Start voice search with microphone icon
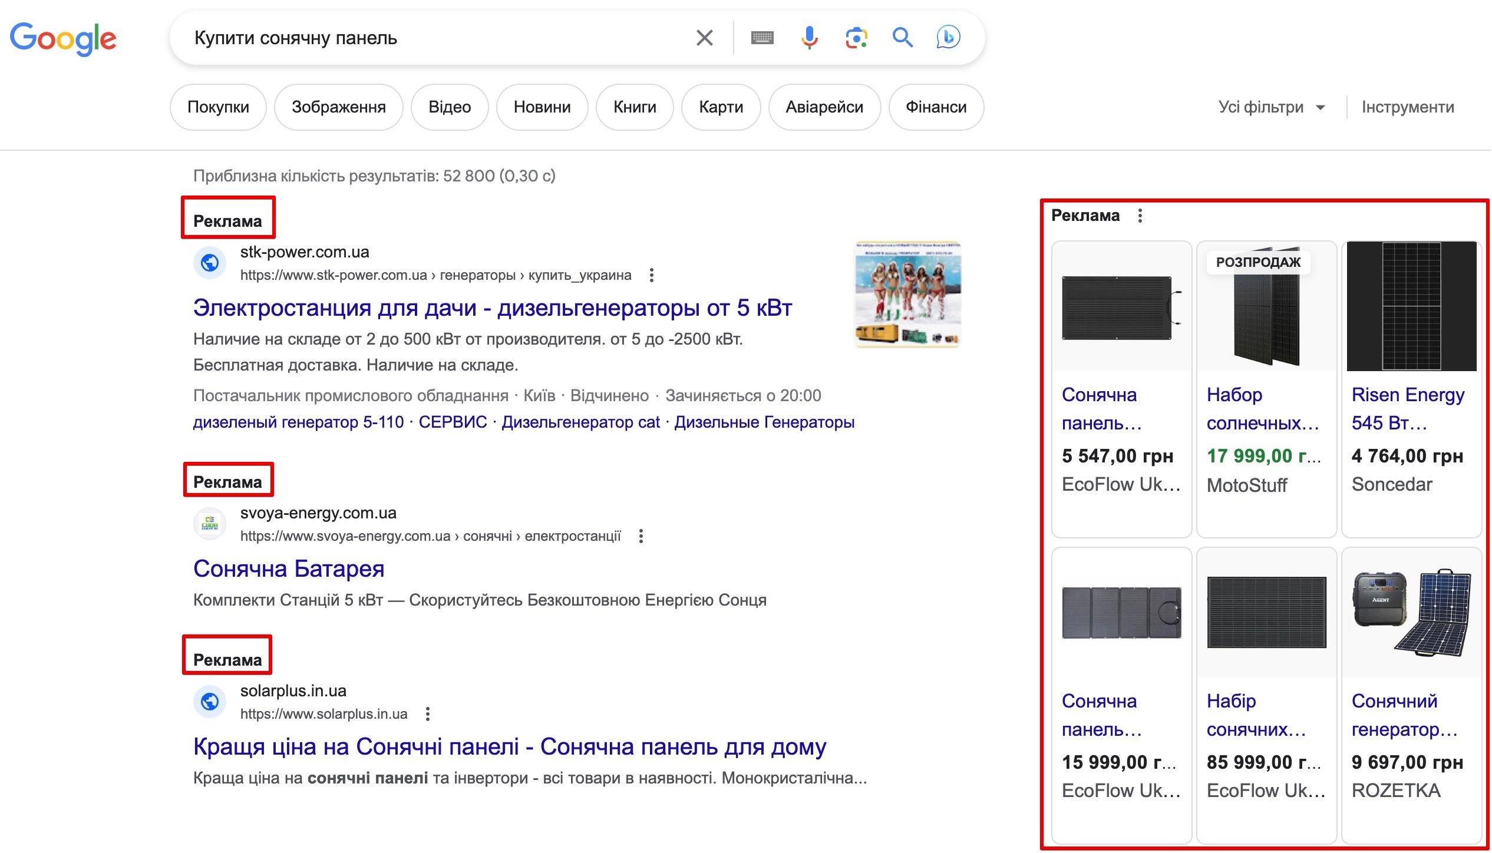 click(x=809, y=38)
